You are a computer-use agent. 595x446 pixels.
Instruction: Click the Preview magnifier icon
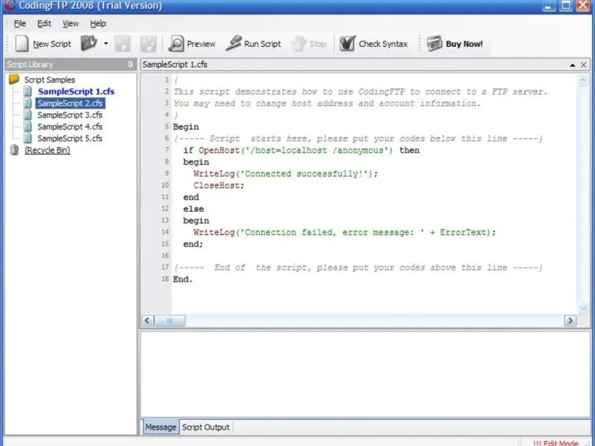click(176, 44)
